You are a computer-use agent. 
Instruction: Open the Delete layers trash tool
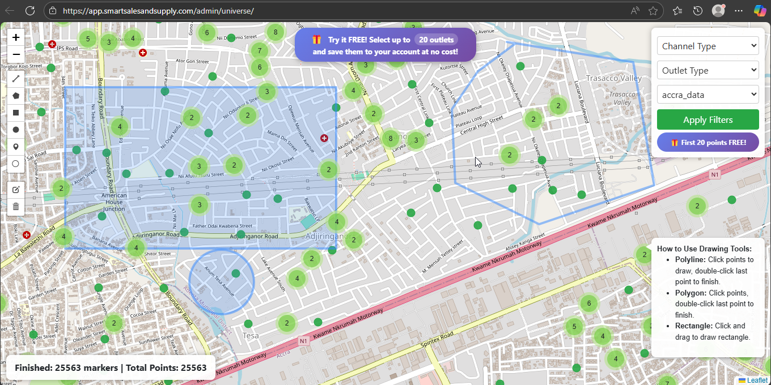pyautogui.click(x=15, y=206)
